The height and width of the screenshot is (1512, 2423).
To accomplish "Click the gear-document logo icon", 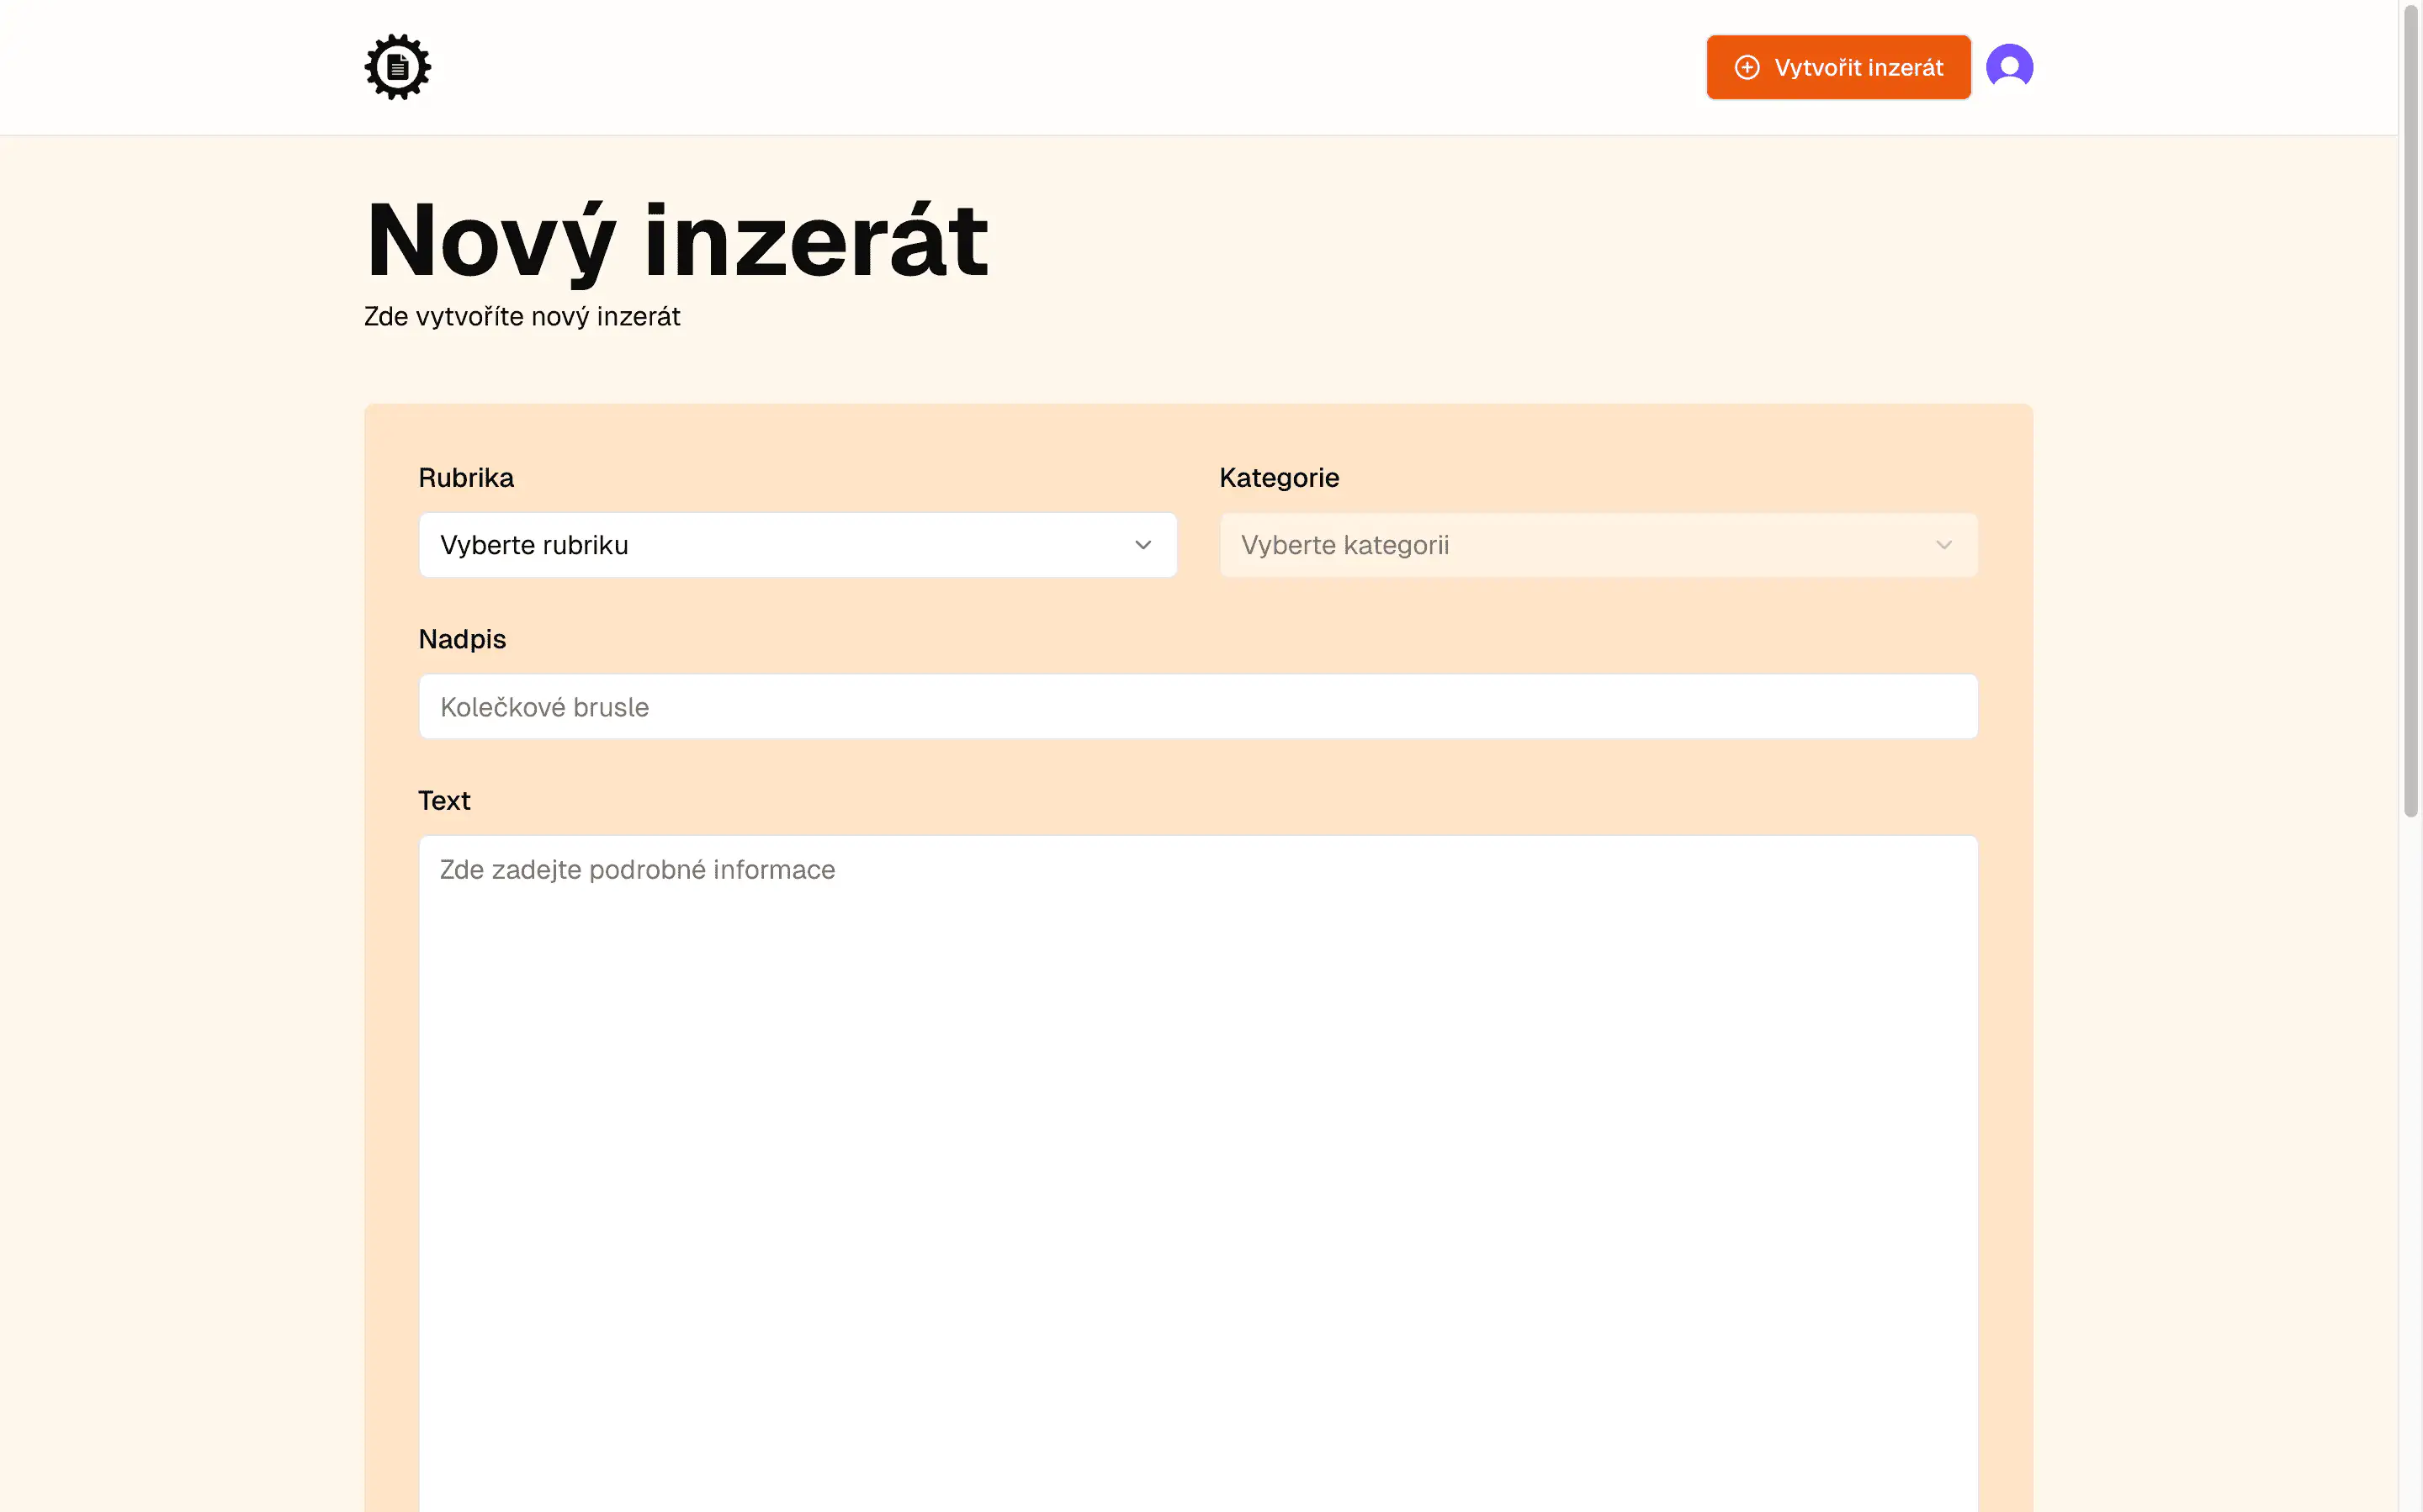I will (x=396, y=66).
